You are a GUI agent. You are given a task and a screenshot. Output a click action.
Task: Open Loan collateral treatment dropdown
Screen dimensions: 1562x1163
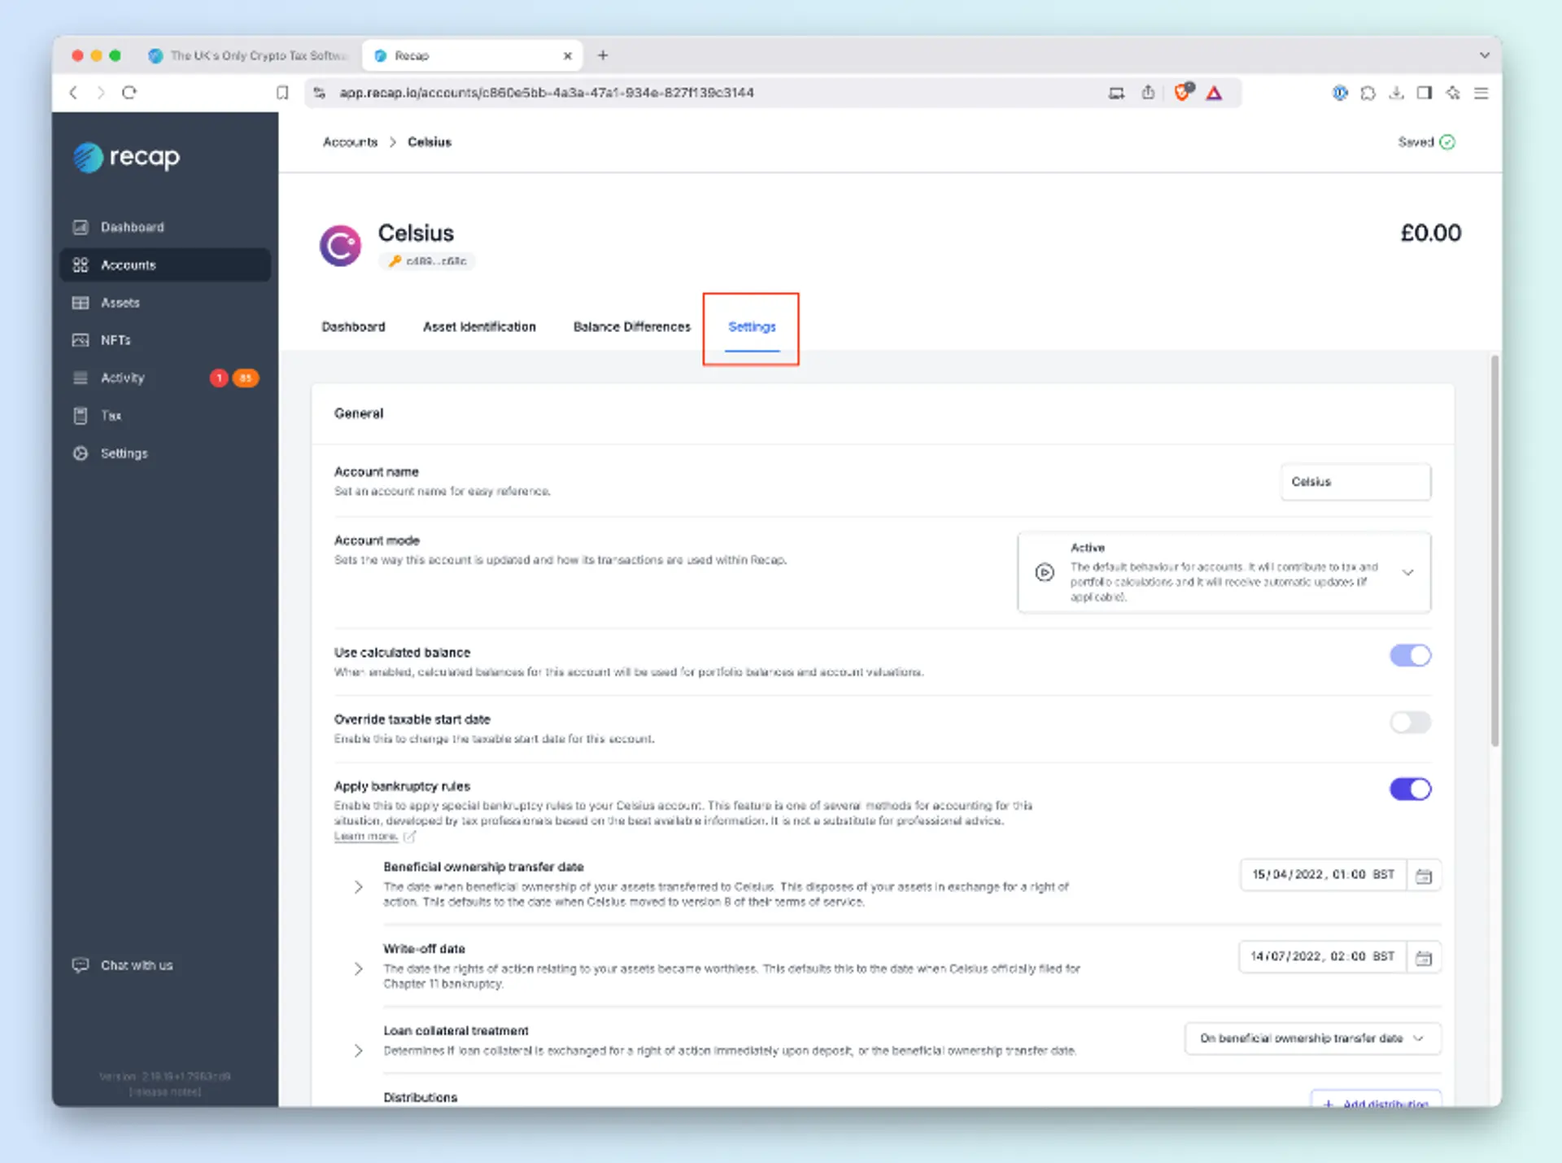tap(1311, 1038)
